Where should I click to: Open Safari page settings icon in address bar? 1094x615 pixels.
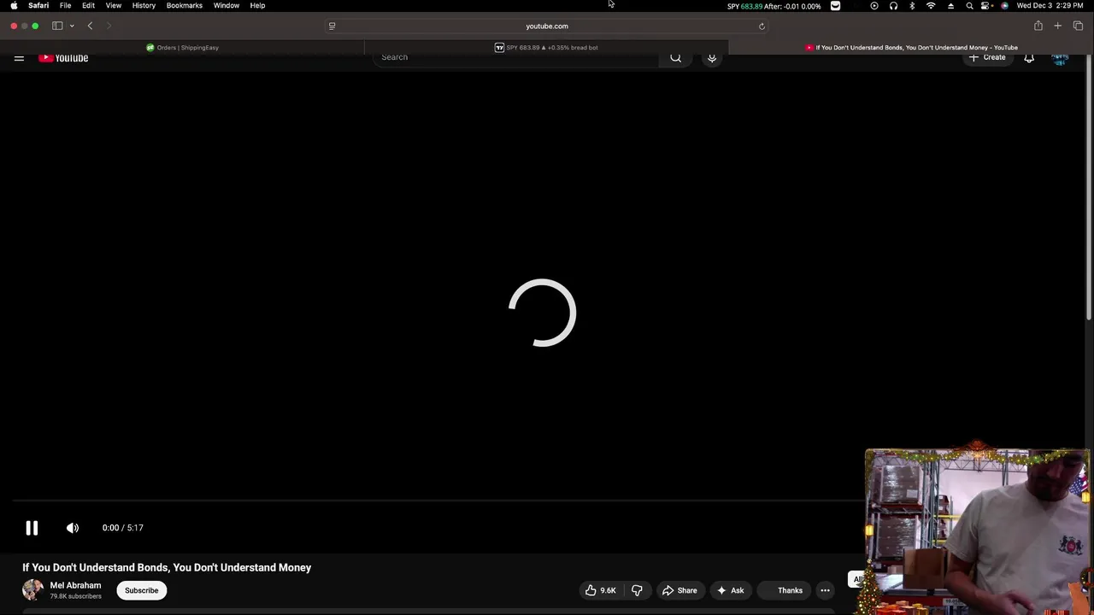[332, 26]
